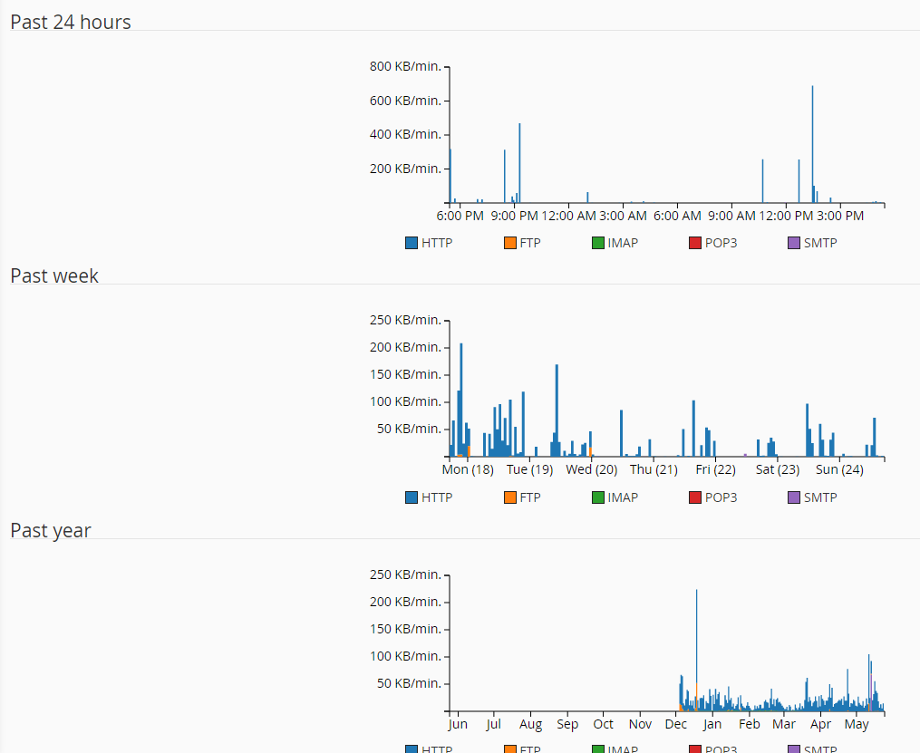The image size is (920, 753).
Task: Click the blue HTTP swatch under Past 24 hours chart
Action: (412, 243)
